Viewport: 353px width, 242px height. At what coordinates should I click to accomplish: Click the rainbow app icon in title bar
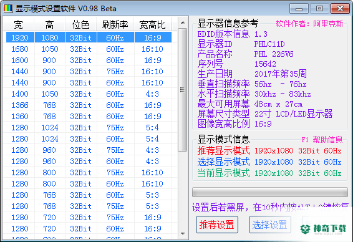7,9
